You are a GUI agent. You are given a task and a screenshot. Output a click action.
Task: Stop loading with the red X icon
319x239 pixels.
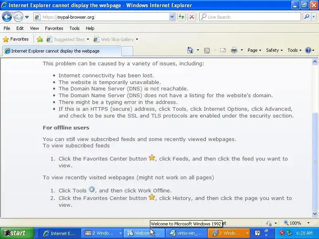tap(192, 17)
